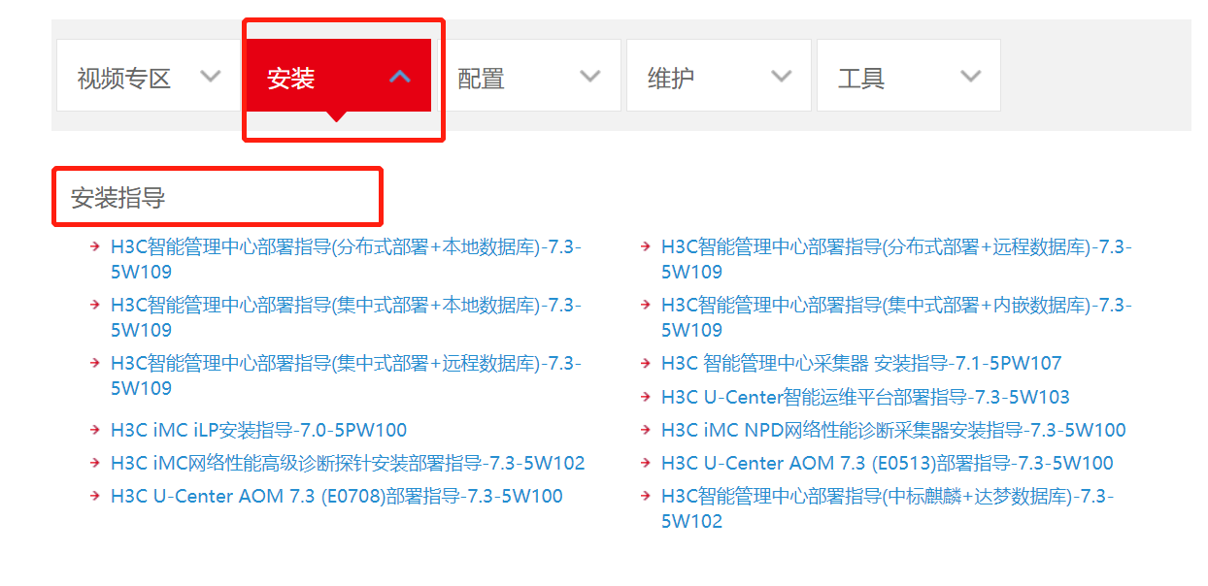
Task: Open the 工具 tab
Action: tap(908, 76)
